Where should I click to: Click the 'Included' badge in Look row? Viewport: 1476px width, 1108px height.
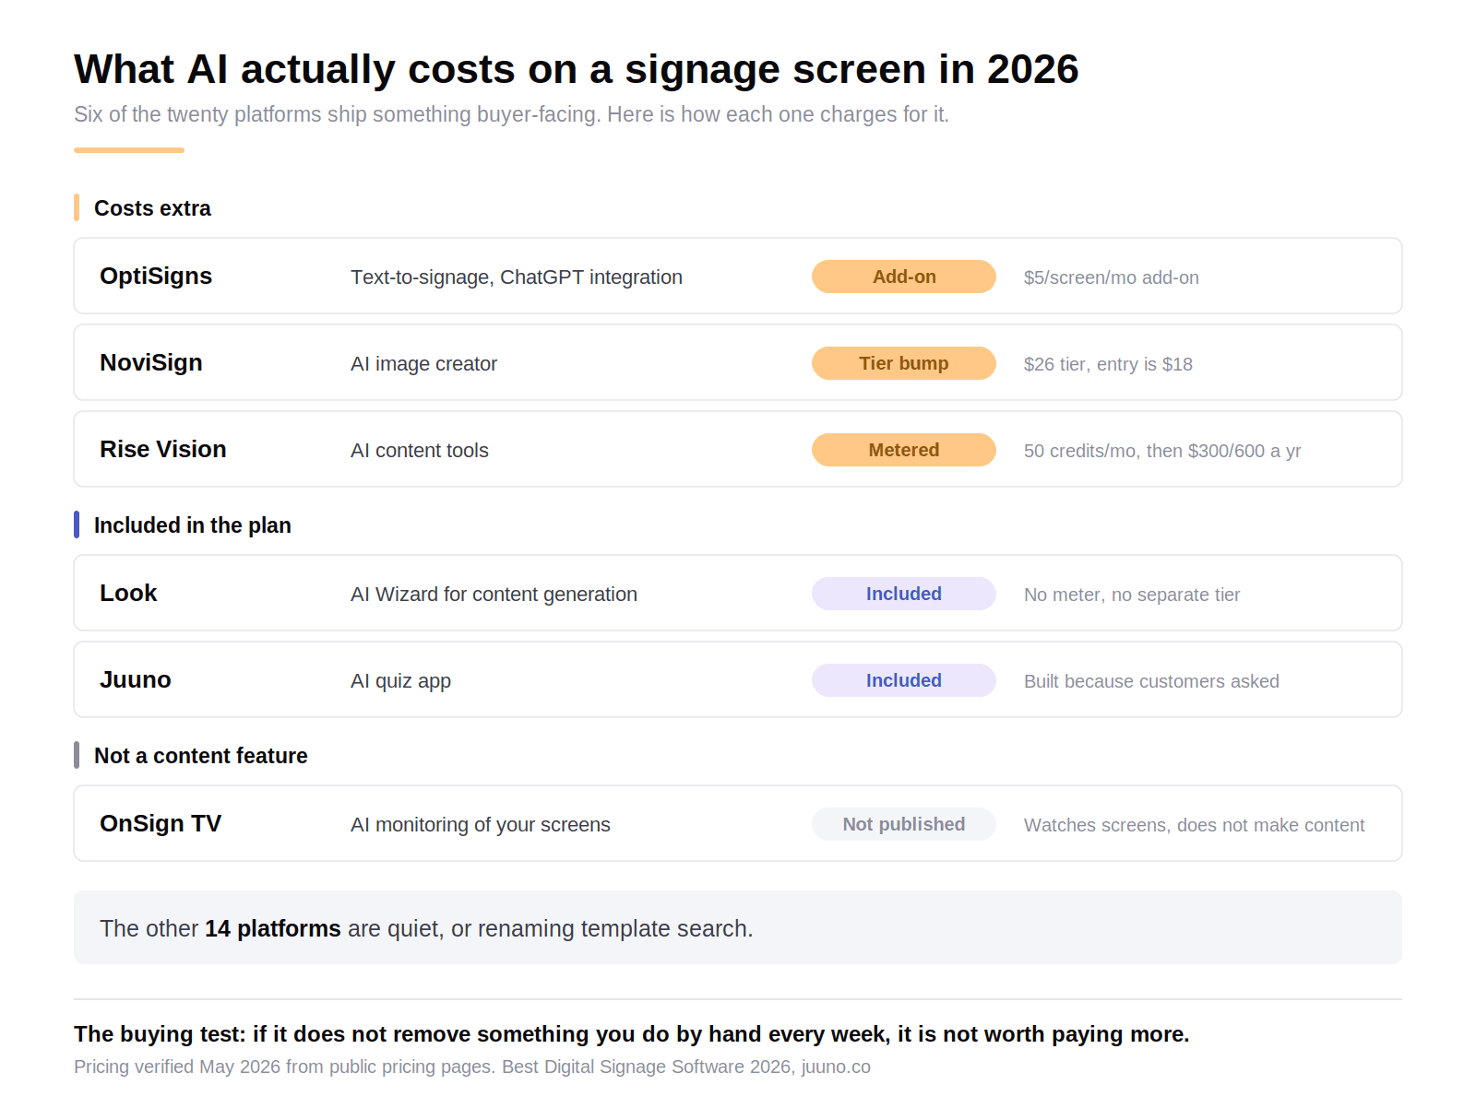pyautogui.click(x=904, y=594)
